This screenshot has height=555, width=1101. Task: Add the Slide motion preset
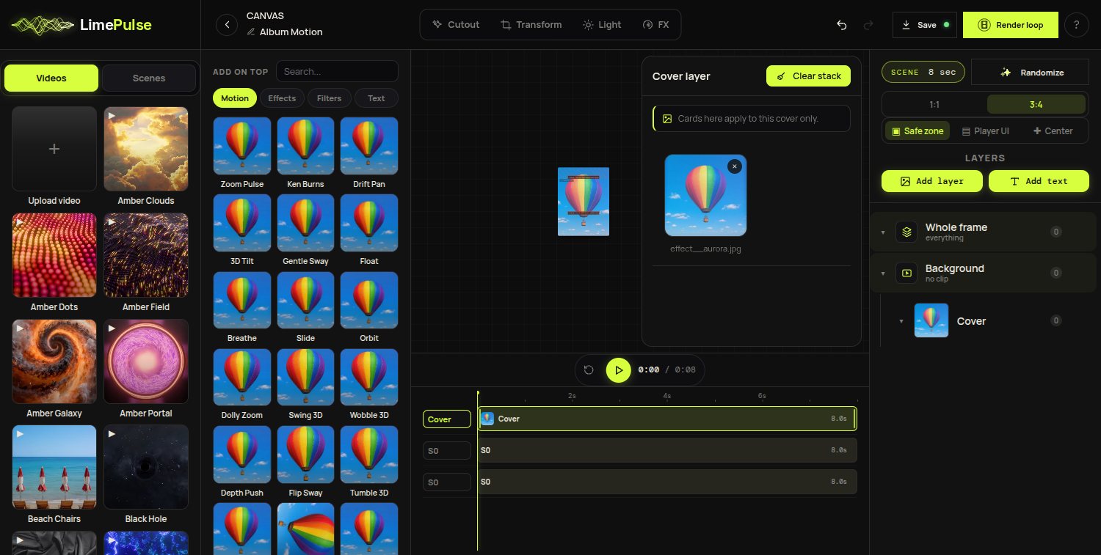pyautogui.click(x=305, y=301)
